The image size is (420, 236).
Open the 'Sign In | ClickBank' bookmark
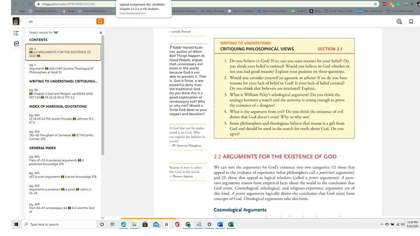(241, 11)
